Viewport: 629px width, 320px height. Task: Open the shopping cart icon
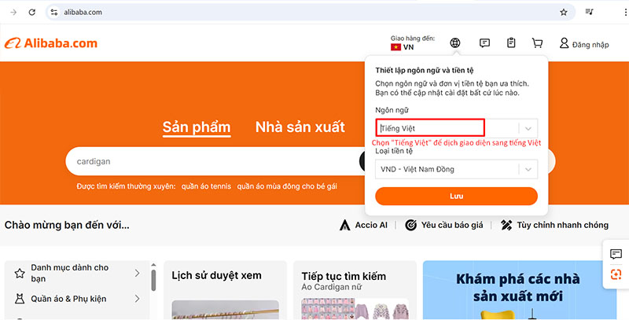tap(537, 43)
